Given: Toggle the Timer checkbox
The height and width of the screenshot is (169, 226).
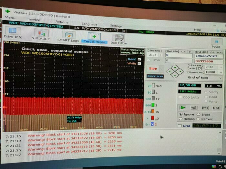Looking at the screenshot, I should (x=149, y=60).
